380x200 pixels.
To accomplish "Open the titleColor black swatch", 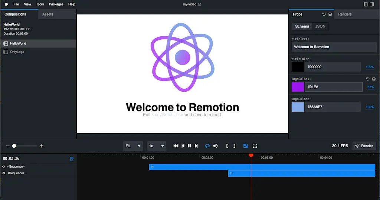I will point(298,67).
